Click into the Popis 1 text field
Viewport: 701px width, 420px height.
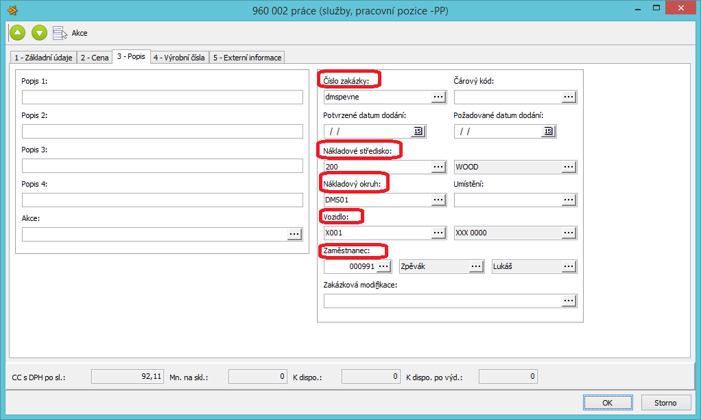pos(162,97)
